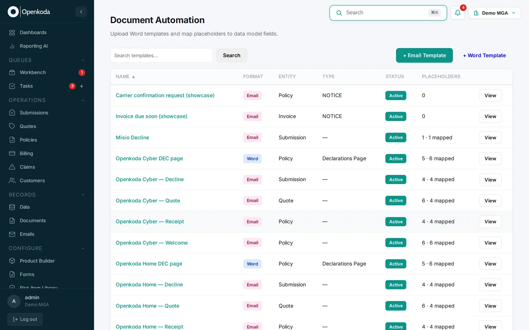Click the Tasks red badge showing 3

tap(72, 86)
